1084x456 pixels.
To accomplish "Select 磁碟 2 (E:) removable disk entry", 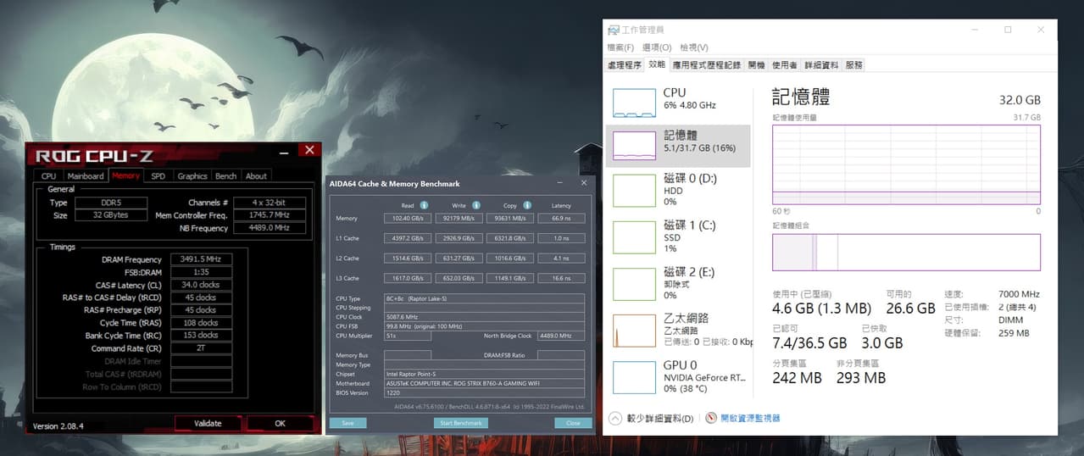I will pyautogui.click(x=678, y=283).
